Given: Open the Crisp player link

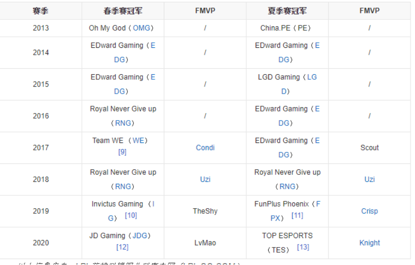Looking at the screenshot, I should pos(369,211).
